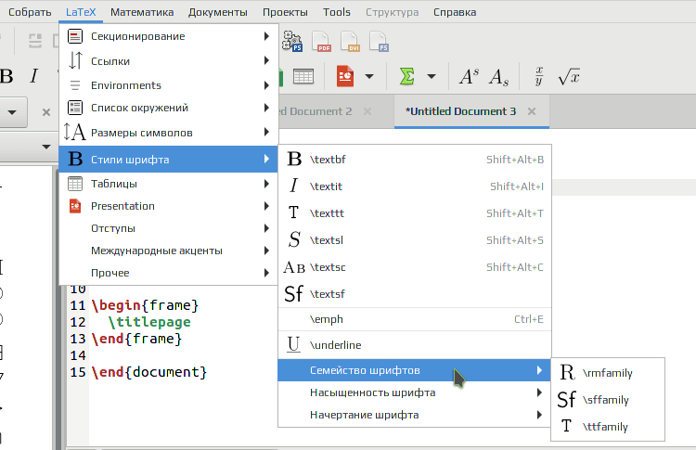
Task: Open the dropdown arrow beside the presentation icon
Action: click(x=369, y=76)
